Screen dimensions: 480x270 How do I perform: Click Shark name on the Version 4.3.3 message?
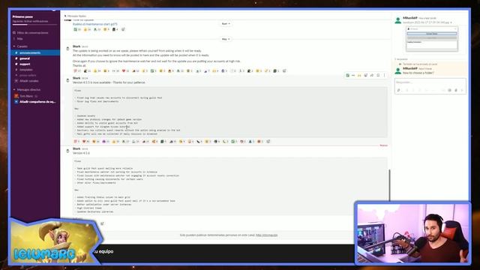[x=76, y=78]
